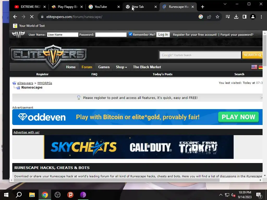Open the Windows Start menu
The width and height of the screenshot is (267, 200).
pos(6,195)
